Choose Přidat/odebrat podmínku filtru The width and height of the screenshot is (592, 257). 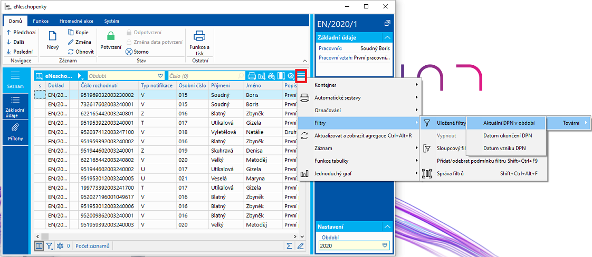pyautogui.click(x=484, y=161)
